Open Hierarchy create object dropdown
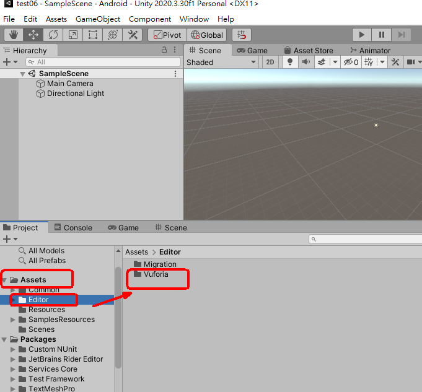The height and width of the screenshot is (392, 422). 11,62
